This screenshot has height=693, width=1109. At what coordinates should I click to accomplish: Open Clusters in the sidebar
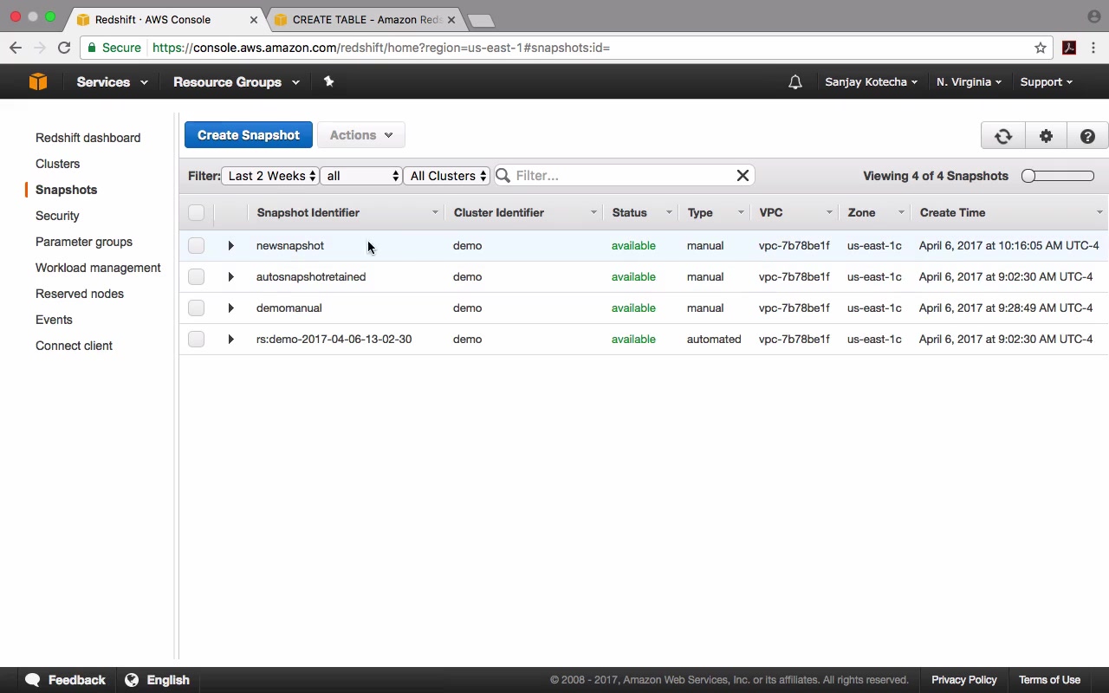pos(57,164)
